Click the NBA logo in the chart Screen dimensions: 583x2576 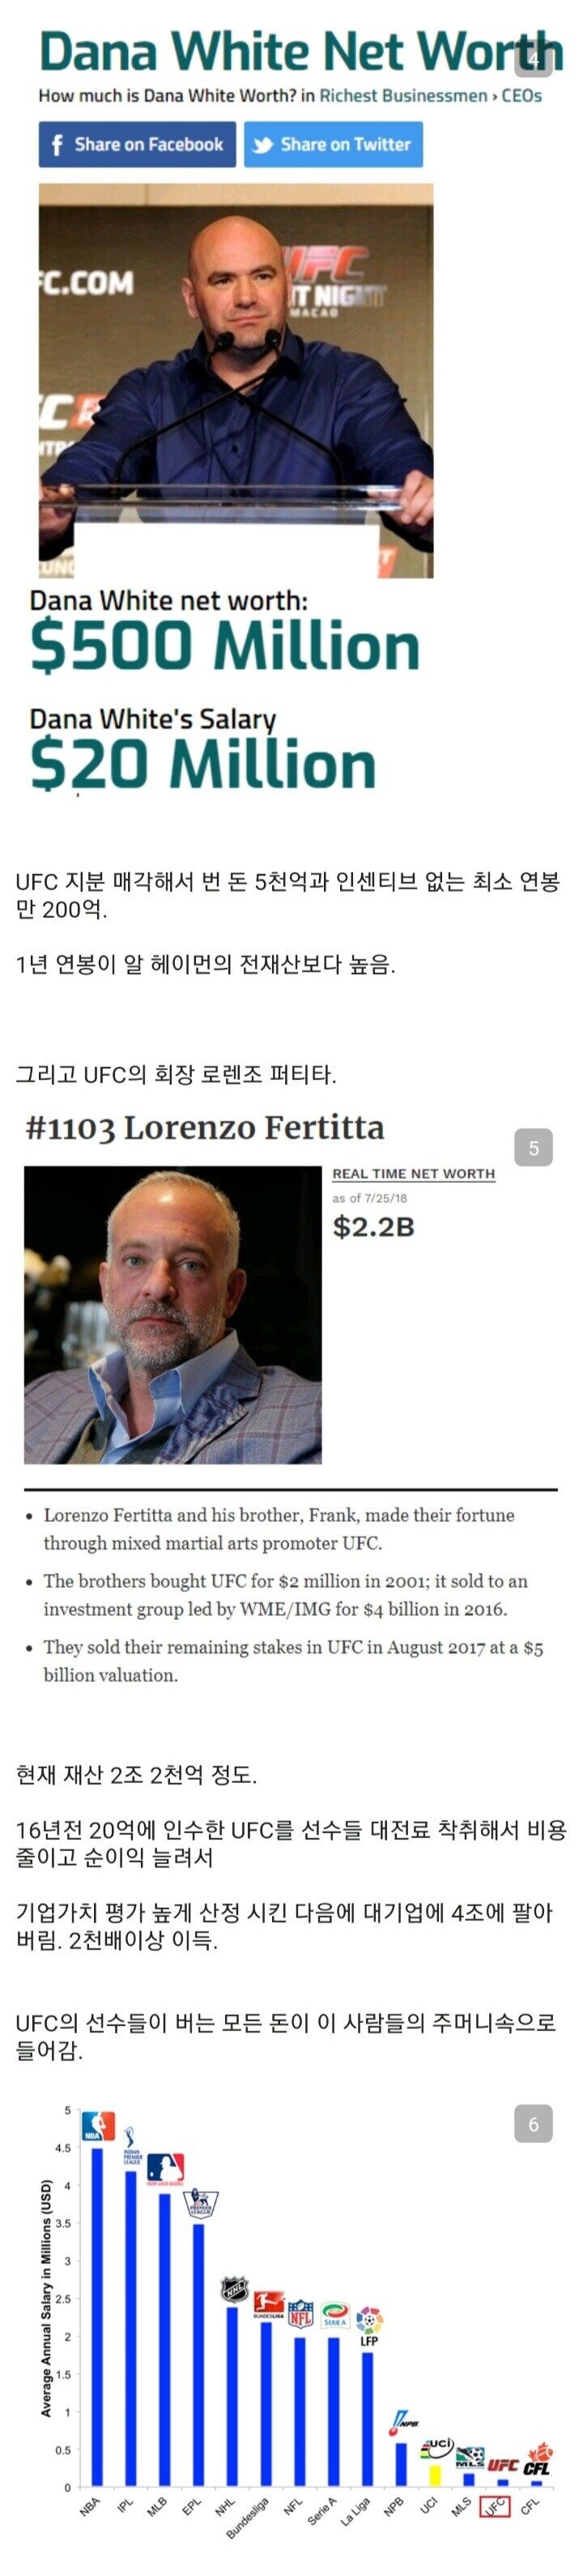click(97, 2126)
